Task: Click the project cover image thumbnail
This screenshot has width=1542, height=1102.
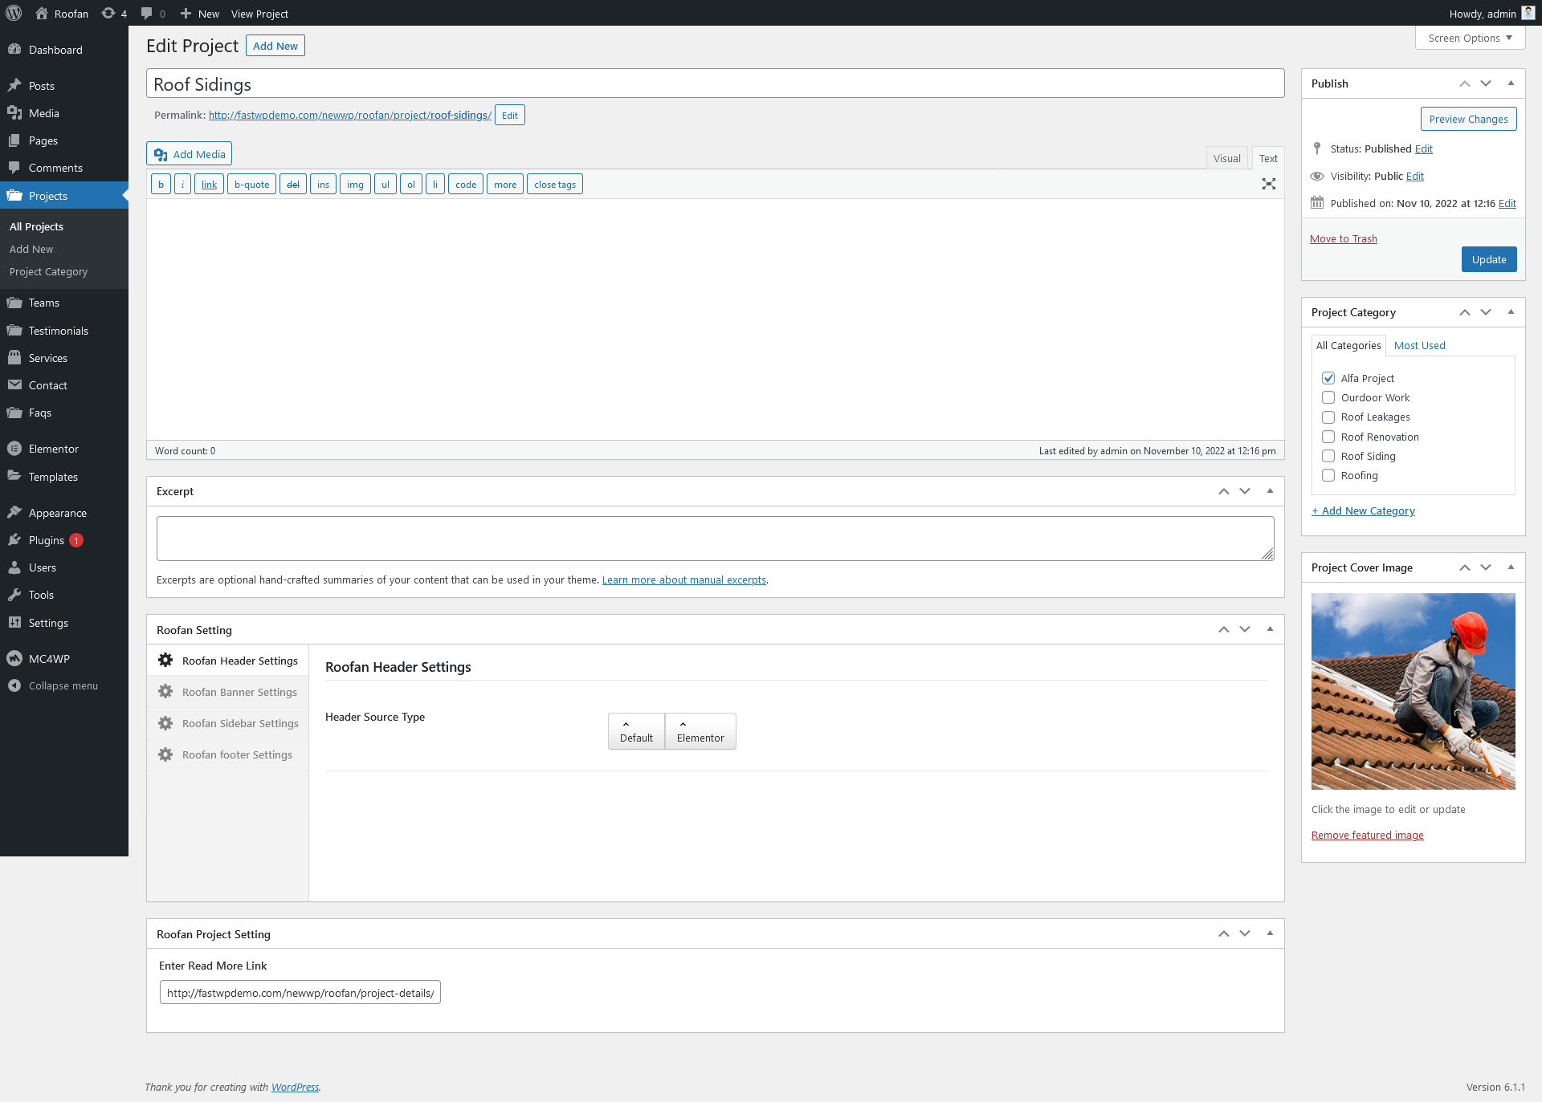Action: [1413, 691]
